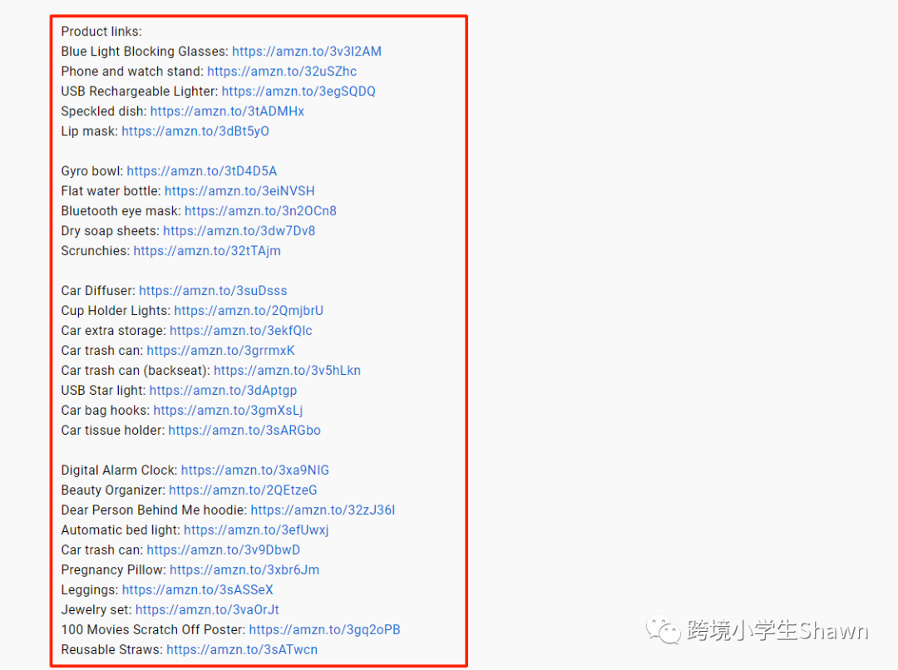Click the 'Car trash can (backseat):' label
The height and width of the screenshot is (670, 898).
pos(136,371)
